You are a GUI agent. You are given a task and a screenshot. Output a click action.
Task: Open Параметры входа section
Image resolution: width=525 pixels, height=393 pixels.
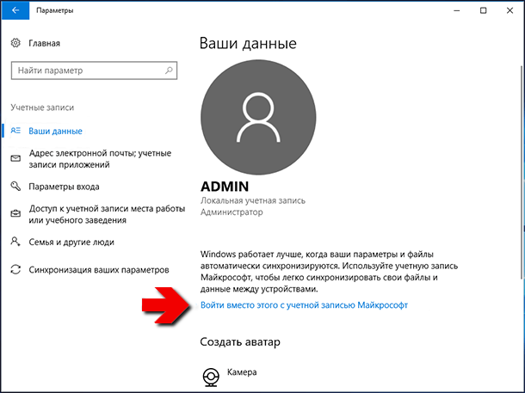tap(64, 187)
